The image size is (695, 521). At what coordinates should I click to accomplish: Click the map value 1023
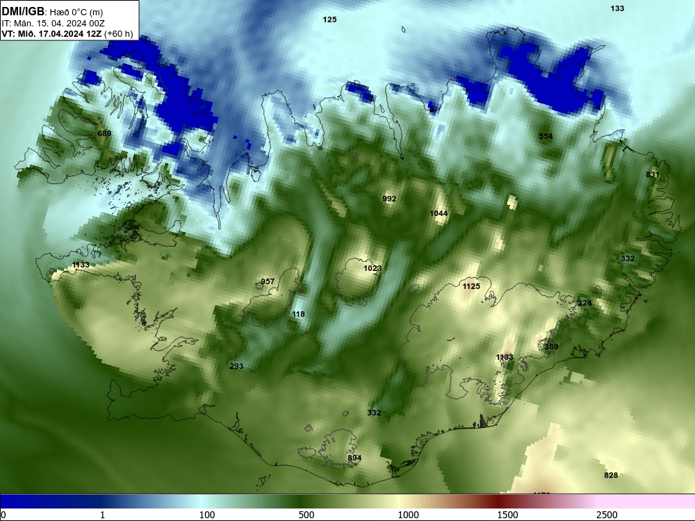pos(373,268)
